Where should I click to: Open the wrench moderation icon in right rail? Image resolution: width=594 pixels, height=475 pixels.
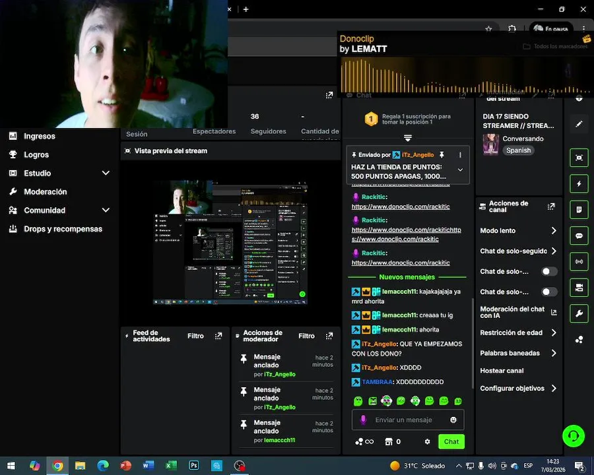[x=579, y=313]
